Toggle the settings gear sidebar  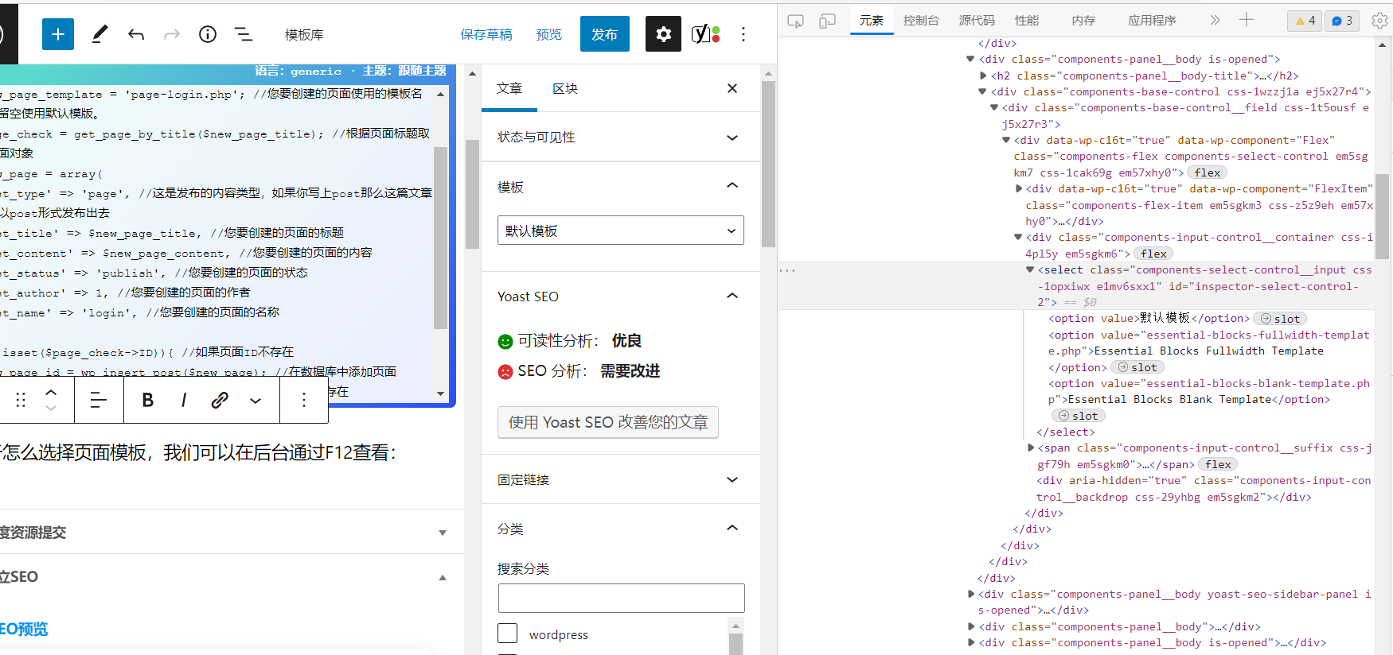[663, 34]
